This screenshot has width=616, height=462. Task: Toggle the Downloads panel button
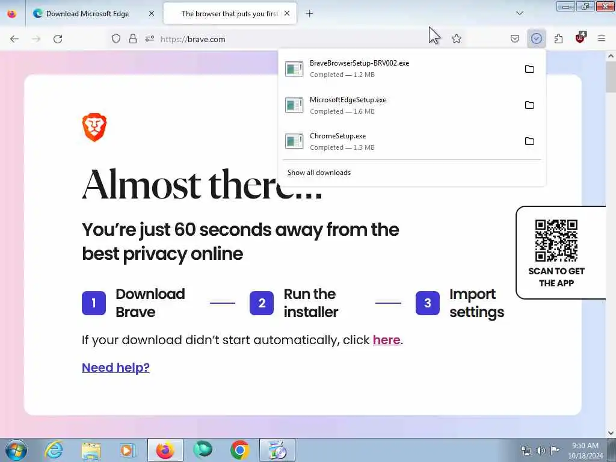click(x=537, y=39)
